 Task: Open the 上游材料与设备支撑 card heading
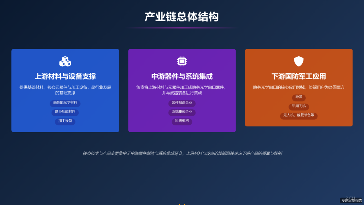pos(65,76)
